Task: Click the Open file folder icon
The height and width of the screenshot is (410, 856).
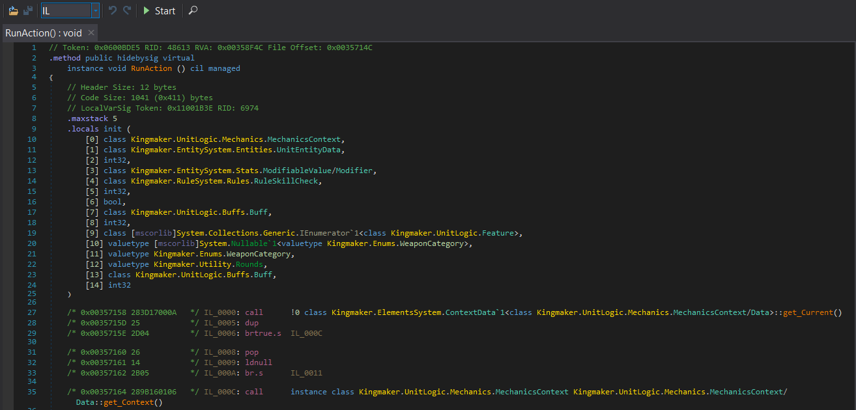Action: coord(13,10)
